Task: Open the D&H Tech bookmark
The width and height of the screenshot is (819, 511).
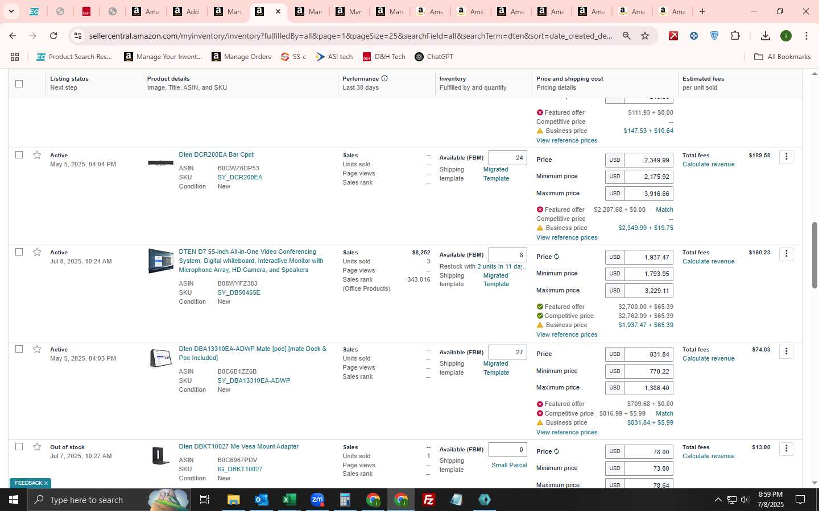Action: pos(384,57)
